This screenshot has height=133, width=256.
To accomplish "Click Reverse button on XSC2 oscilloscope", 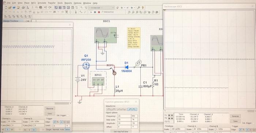I will (x=235, y=116).
